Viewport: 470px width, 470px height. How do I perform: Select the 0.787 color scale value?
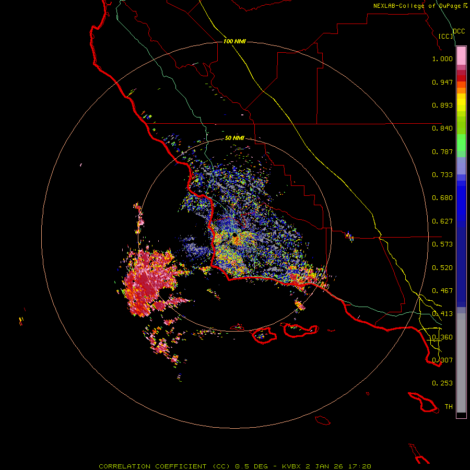pos(442,151)
